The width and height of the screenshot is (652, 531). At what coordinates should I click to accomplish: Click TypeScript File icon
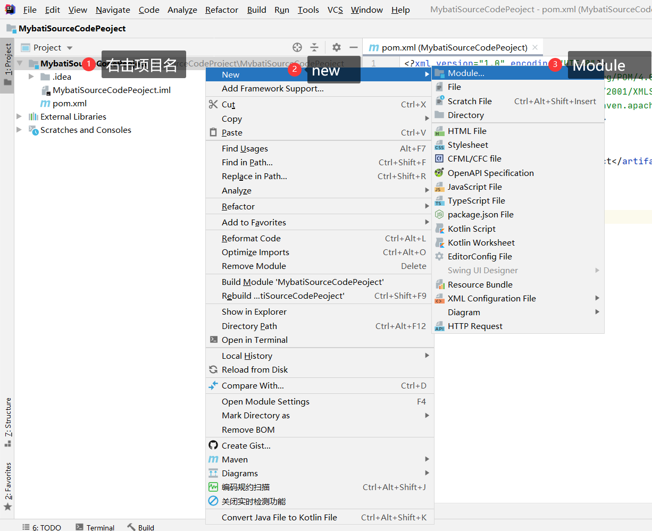pos(439,200)
